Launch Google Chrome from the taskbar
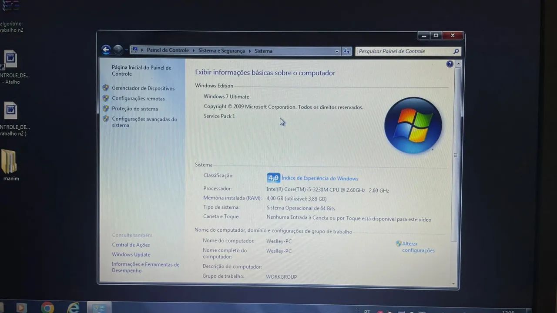Image resolution: width=557 pixels, height=313 pixels. (x=47, y=307)
